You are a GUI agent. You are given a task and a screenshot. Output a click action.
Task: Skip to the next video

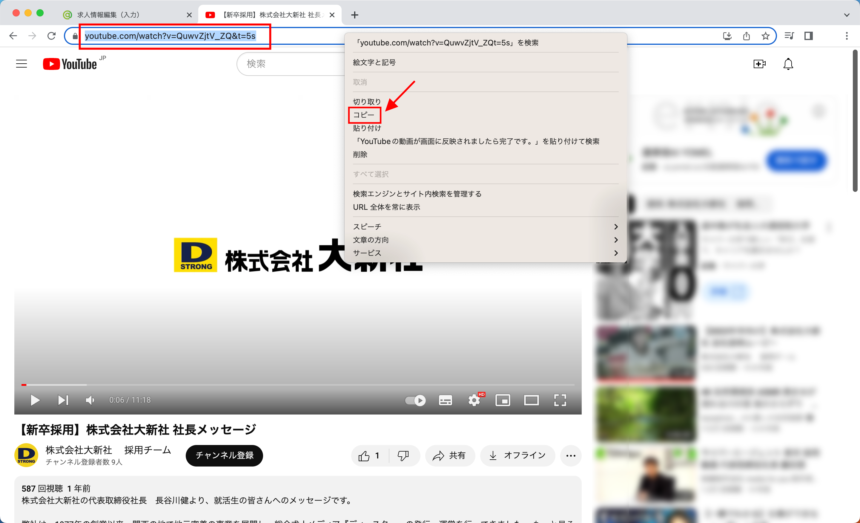click(x=63, y=400)
